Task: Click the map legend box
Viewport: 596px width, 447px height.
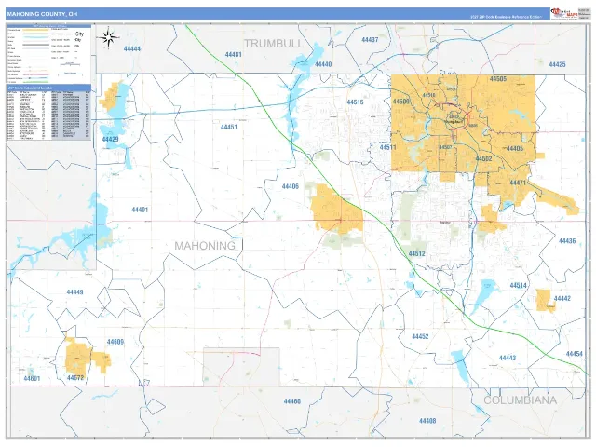Action: point(49,54)
